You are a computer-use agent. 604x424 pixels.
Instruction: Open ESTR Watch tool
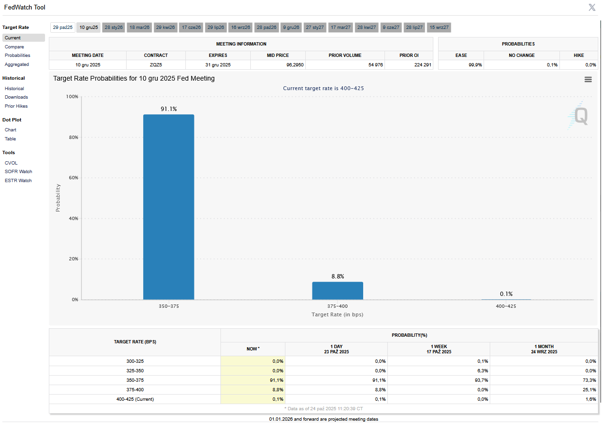tap(18, 181)
